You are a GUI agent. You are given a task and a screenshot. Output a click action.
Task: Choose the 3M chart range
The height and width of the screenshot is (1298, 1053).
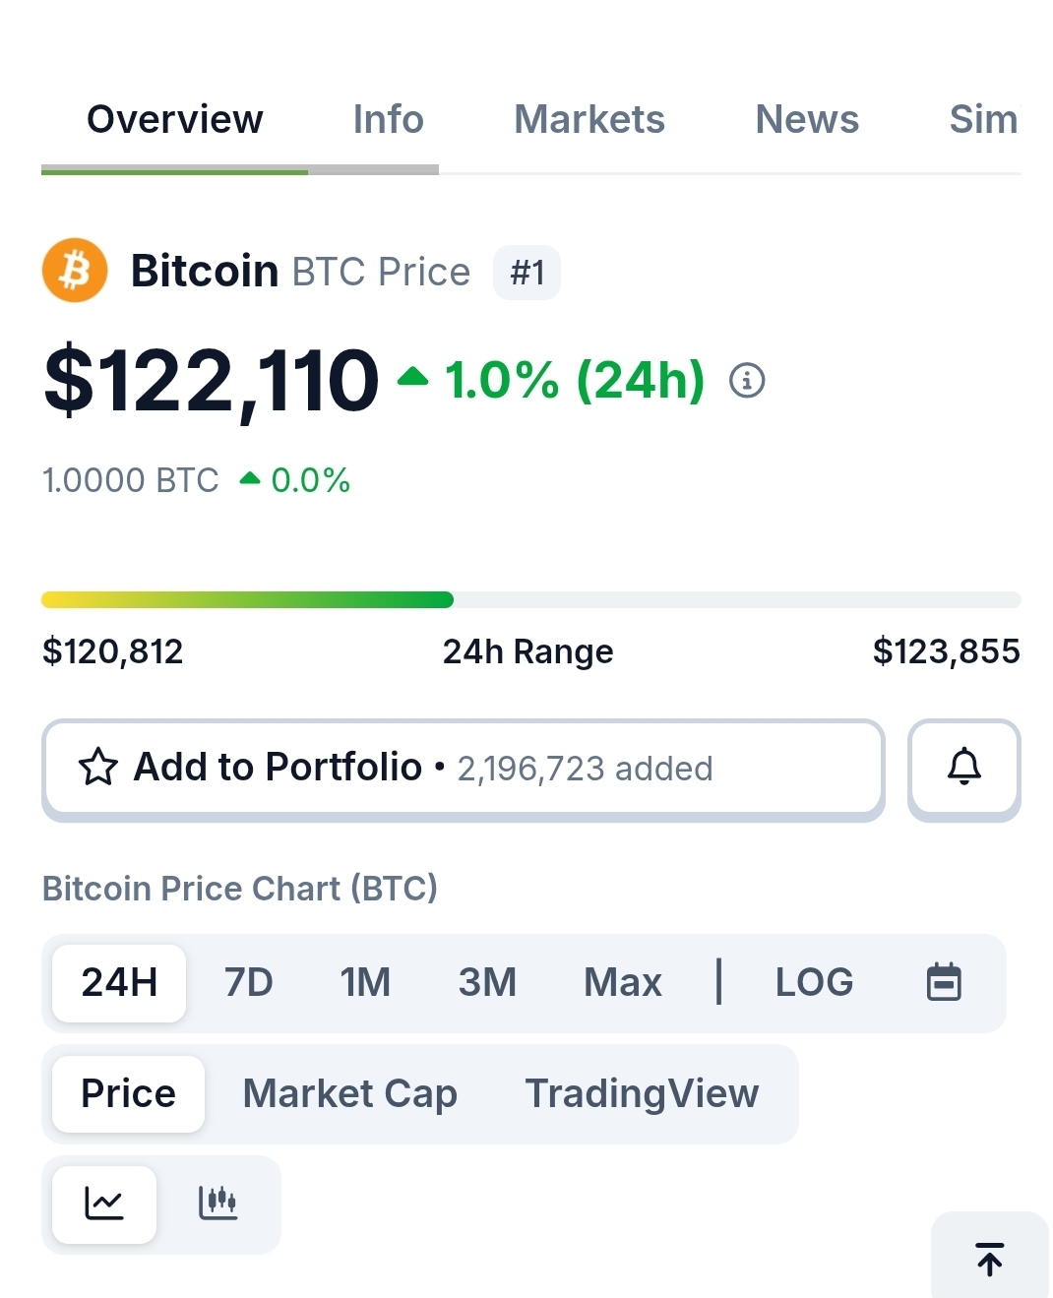pos(487,982)
